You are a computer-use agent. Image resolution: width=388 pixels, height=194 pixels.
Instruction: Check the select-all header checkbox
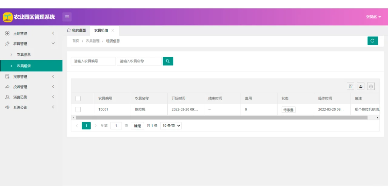(78, 98)
